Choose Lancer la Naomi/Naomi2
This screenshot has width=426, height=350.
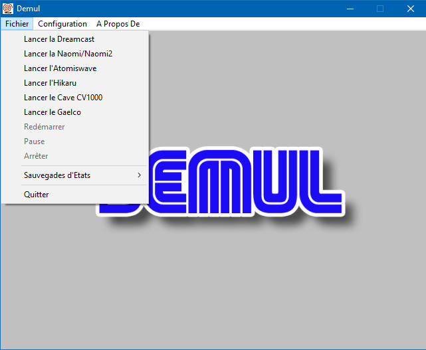[74, 54]
